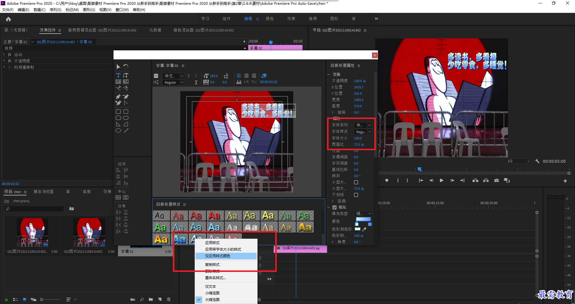Viewport: 575px width, 304px height.
Task: Click New Title Based on Current Title icon
Action: pos(156,76)
